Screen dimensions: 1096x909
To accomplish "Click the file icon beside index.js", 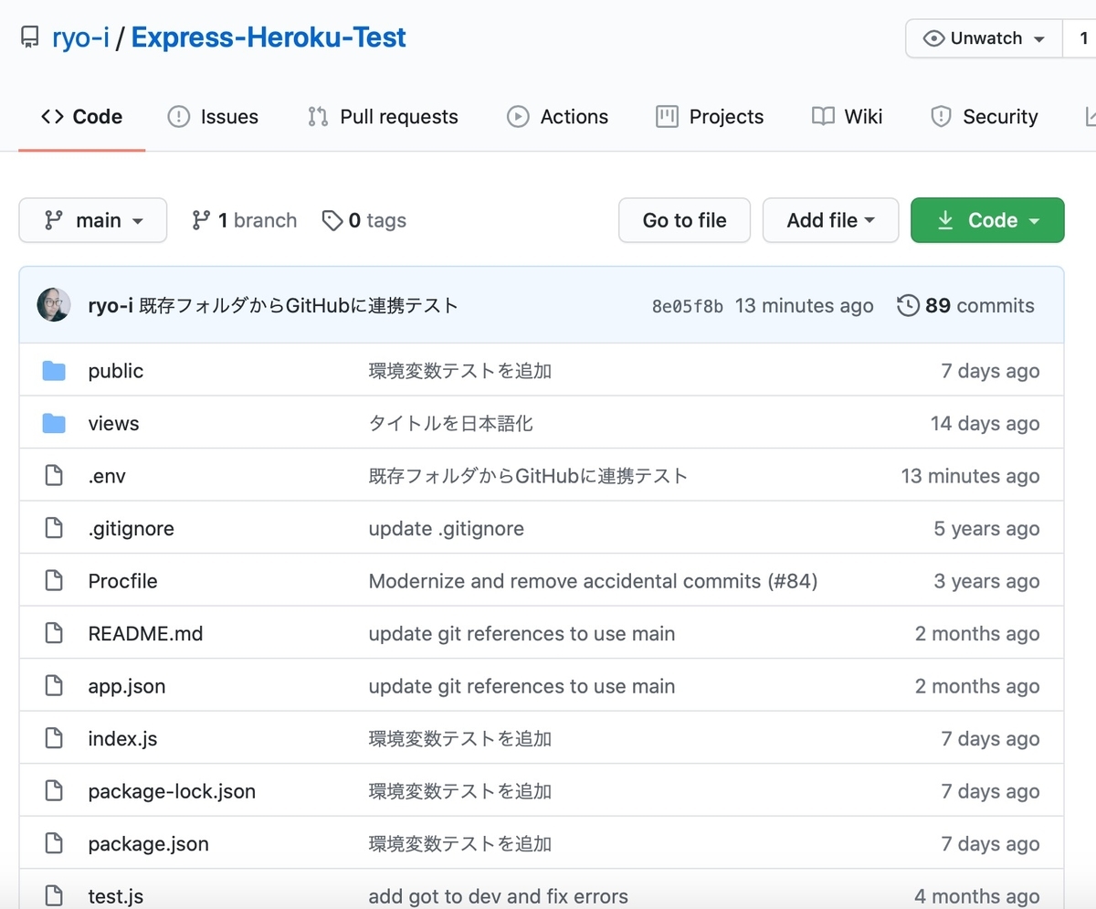I will [54, 739].
